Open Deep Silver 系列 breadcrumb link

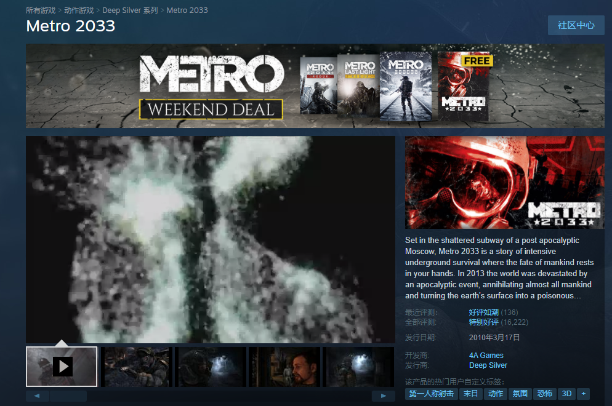[x=130, y=10]
